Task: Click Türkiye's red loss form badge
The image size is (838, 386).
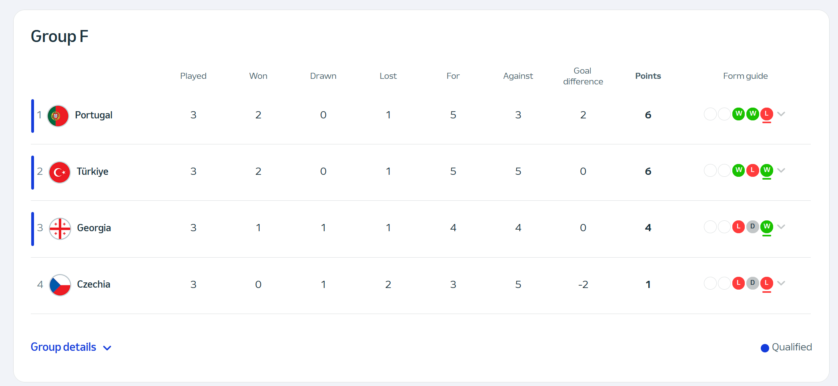Action: [x=752, y=170]
